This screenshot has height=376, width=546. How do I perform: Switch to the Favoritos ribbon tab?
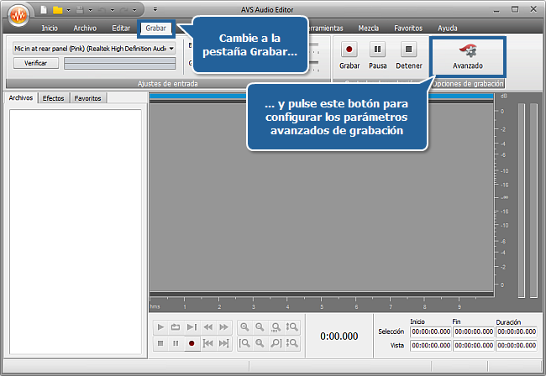tap(408, 29)
